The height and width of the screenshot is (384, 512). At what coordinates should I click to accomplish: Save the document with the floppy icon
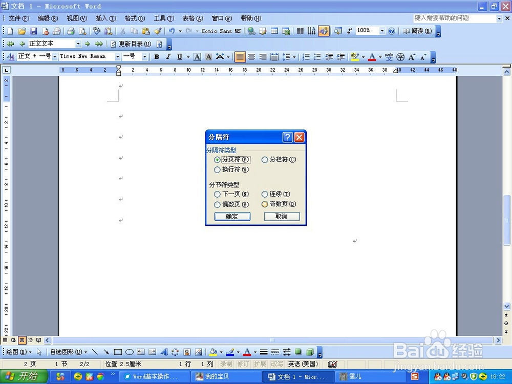point(33,31)
